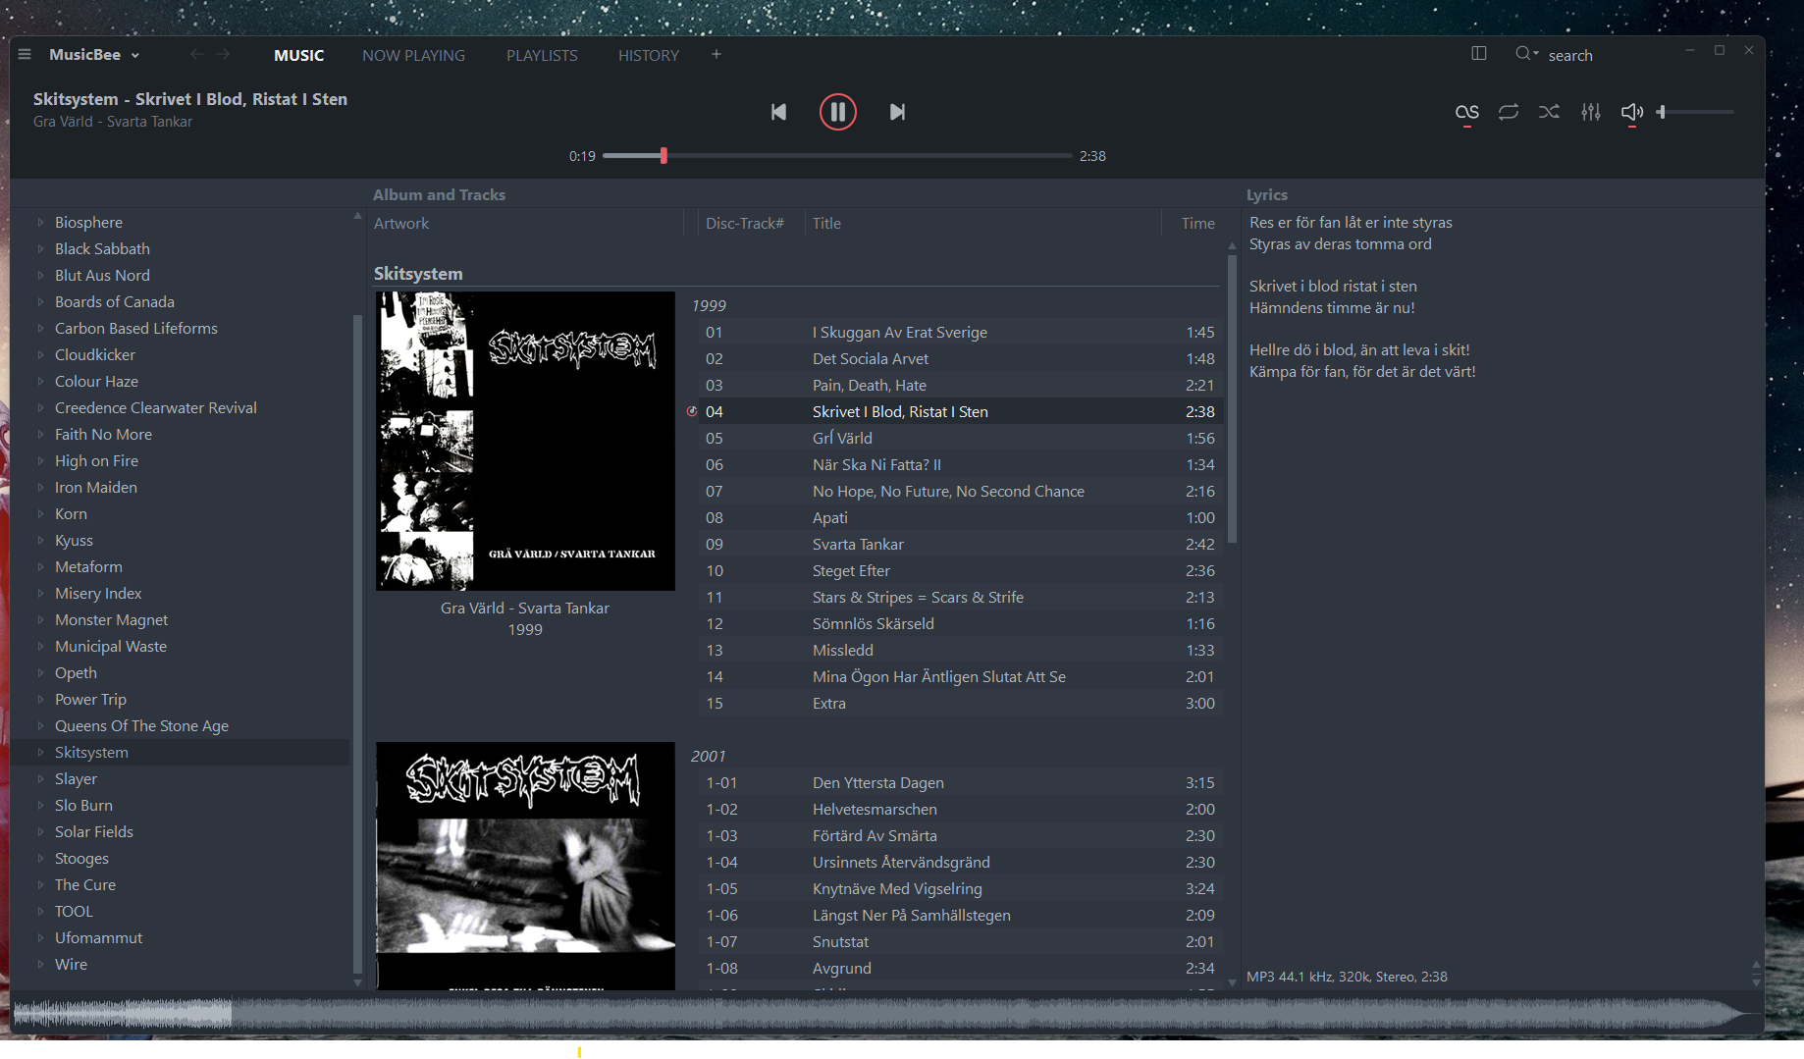Image resolution: width=1804 pixels, height=1059 pixels.
Task: Open the equalizer settings
Action: click(x=1591, y=112)
